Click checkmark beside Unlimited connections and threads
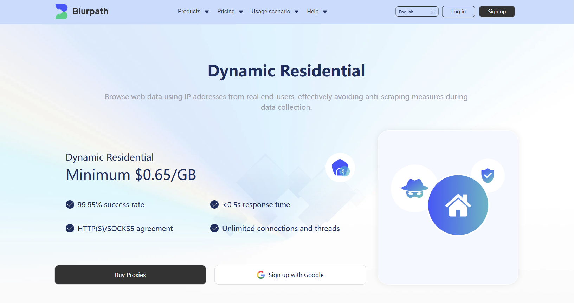Image resolution: width=574 pixels, height=304 pixels. point(214,228)
